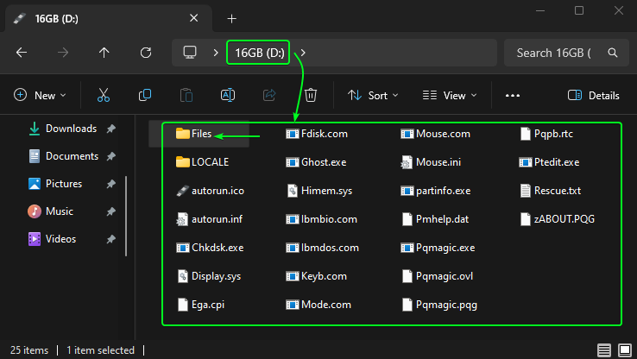Screen dimensions: 637x359
Task: Open Videos in the sidebar
Action: 60,239
